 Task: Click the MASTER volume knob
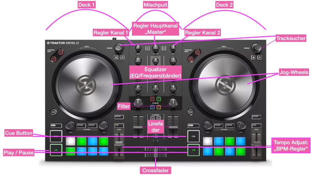coord(155,48)
